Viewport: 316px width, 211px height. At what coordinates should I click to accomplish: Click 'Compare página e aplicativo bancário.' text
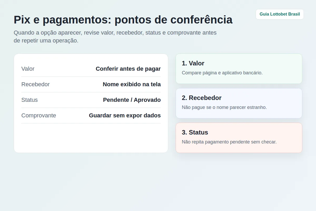click(222, 73)
